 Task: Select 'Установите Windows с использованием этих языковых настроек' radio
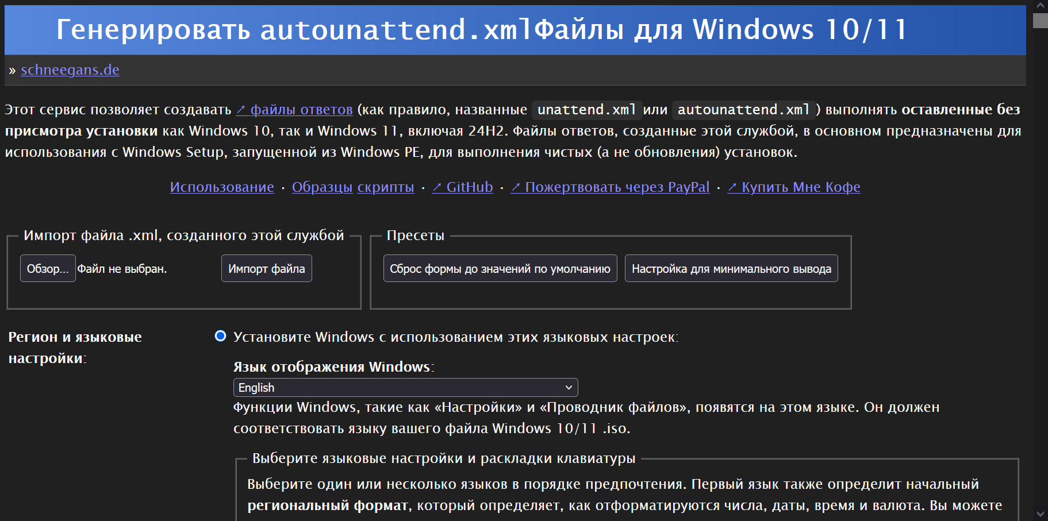click(x=220, y=336)
